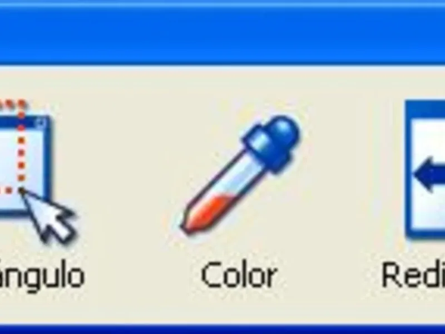Screen dimensions: 445x334
Task: Click the white arrow cursor in rectangle icon
Action: (x=50, y=217)
